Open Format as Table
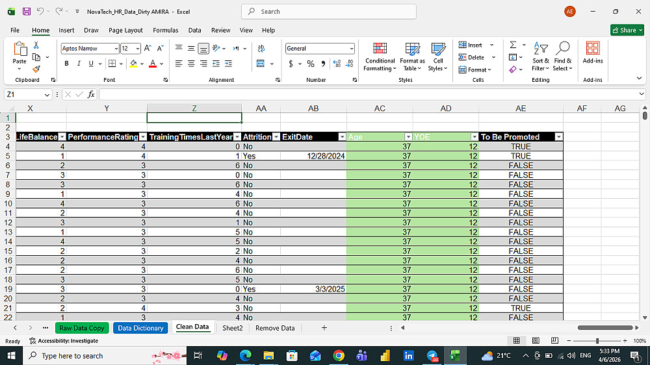Viewport: 650px width, 365px height. point(412,57)
